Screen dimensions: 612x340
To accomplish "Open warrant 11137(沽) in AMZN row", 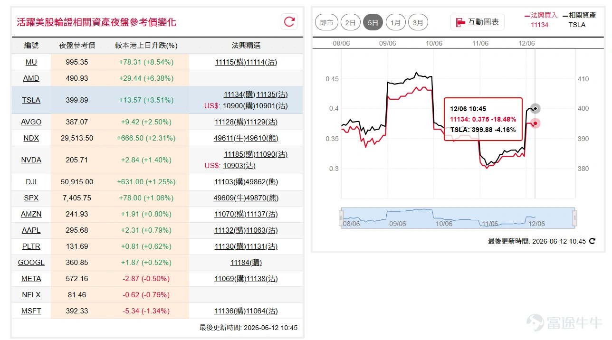I will click(x=262, y=214).
